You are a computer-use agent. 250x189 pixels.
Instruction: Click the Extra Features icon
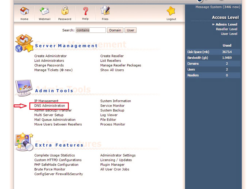pos(24,142)
